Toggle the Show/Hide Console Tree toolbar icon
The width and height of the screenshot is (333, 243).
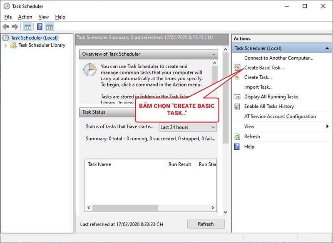pos(27,27)
